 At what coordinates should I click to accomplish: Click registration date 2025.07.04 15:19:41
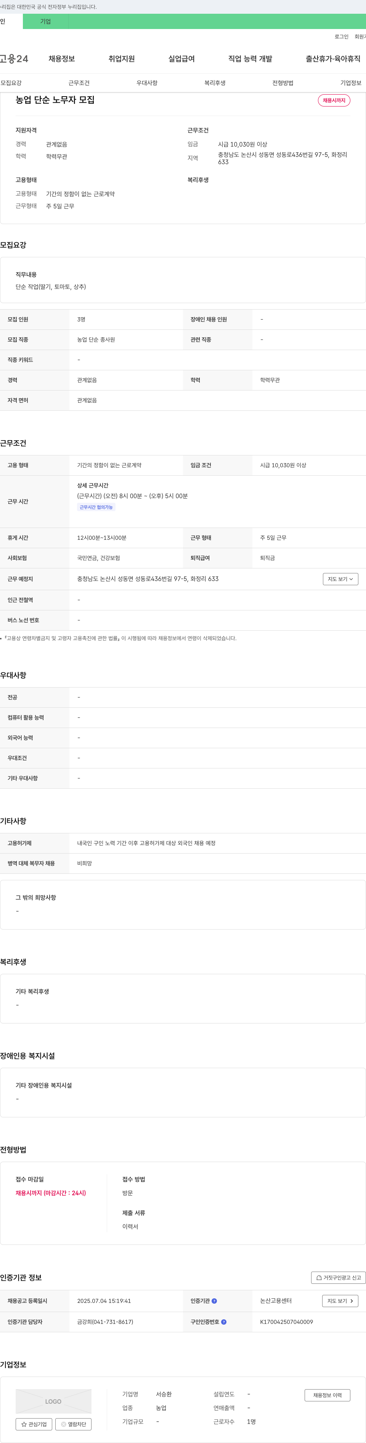pyautogui.click(x=104, y=1301)
